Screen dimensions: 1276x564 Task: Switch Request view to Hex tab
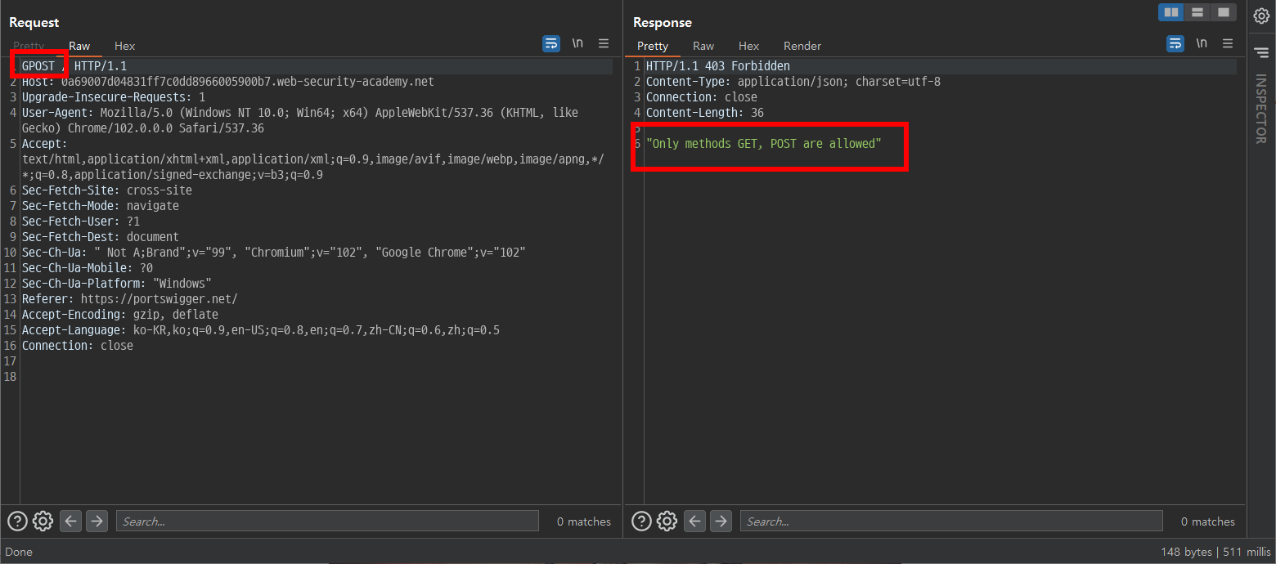125,46
